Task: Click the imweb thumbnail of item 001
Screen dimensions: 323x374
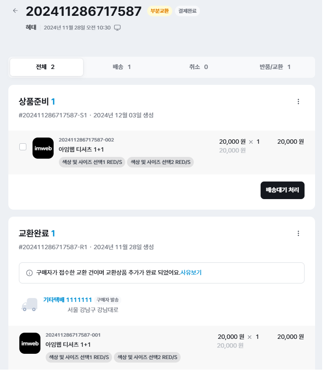Action: click(x=30, y=343)
